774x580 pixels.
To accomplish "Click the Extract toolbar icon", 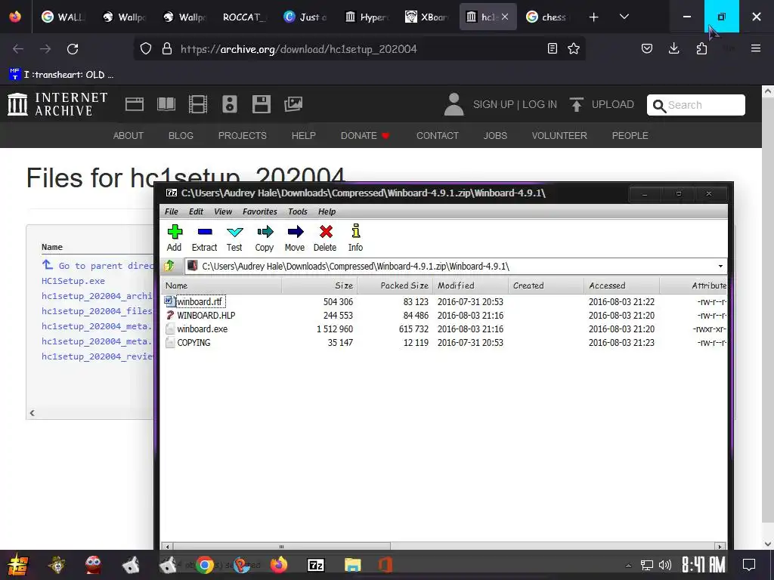I will 204,238.
